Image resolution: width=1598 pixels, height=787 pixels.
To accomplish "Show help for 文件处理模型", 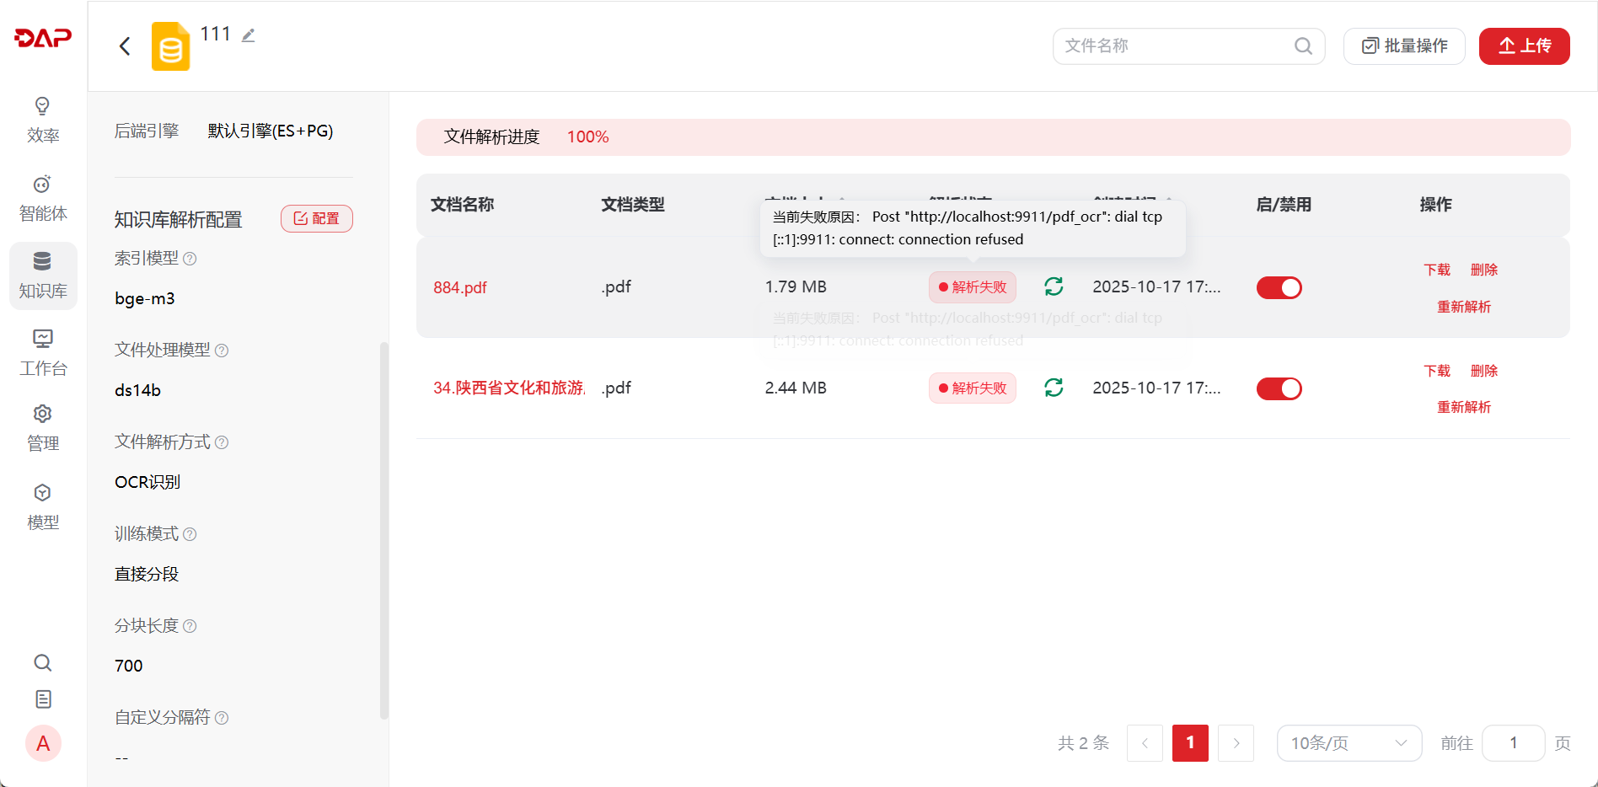I will (222, 351).
